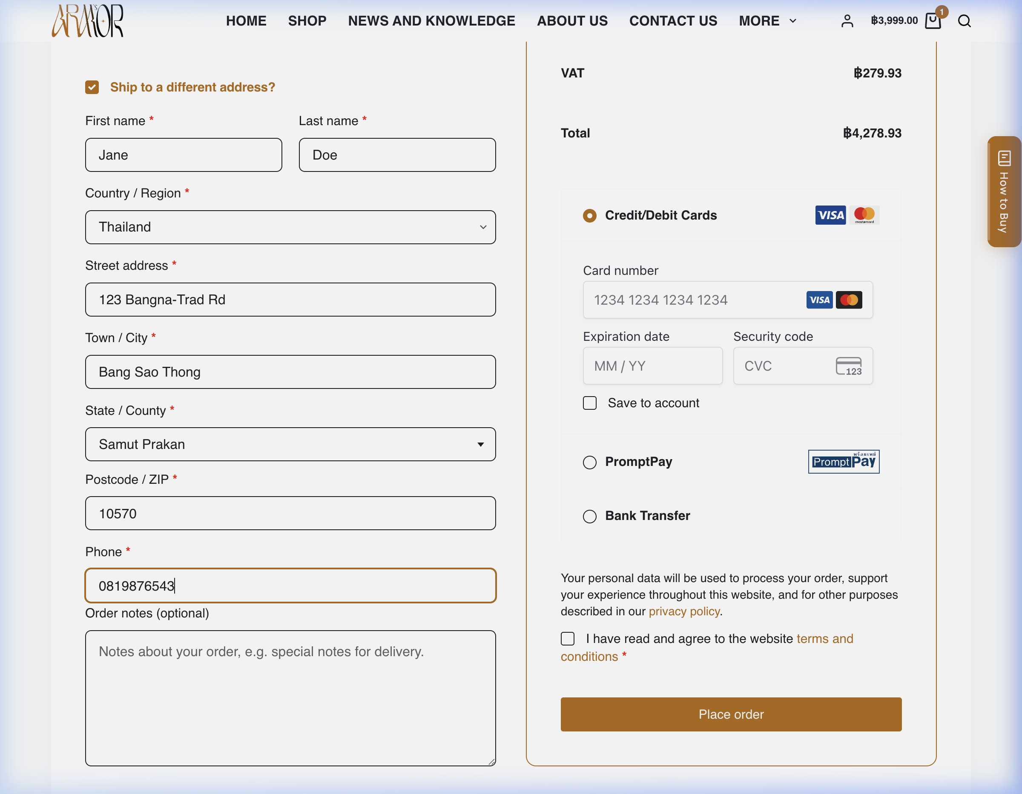1022x794 pixels.
Task: Select the PromptPay payment option
Action: coord(590,463)
